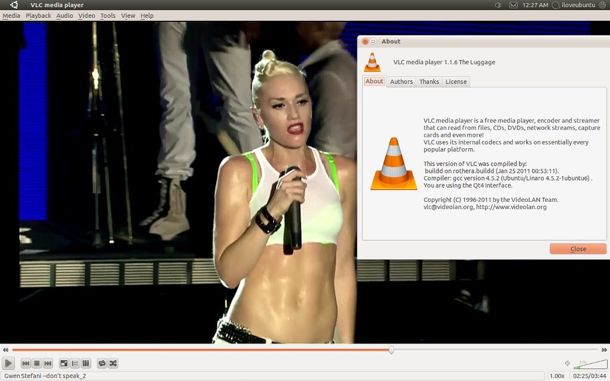Switch to the Thanks tab

click(x=429, y=82)
